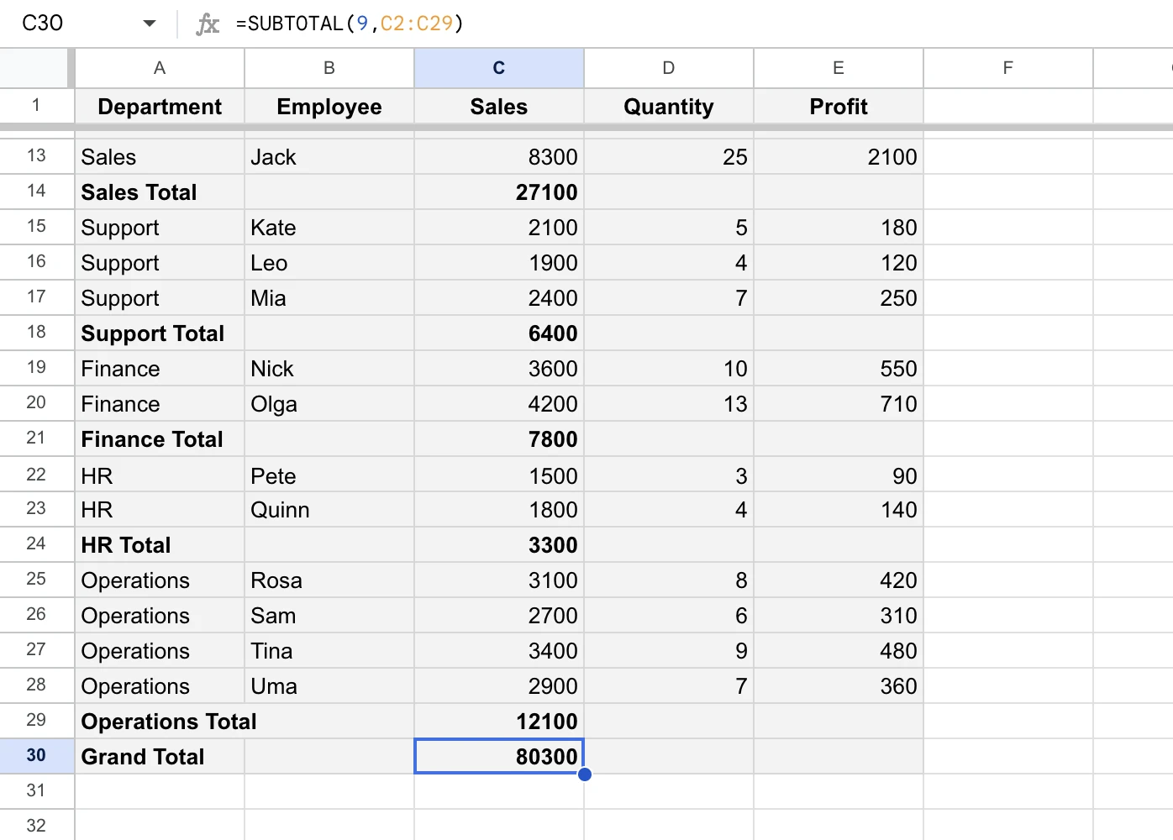Click employee cell Mia
Screen dimensions: 1173x840
329,298
